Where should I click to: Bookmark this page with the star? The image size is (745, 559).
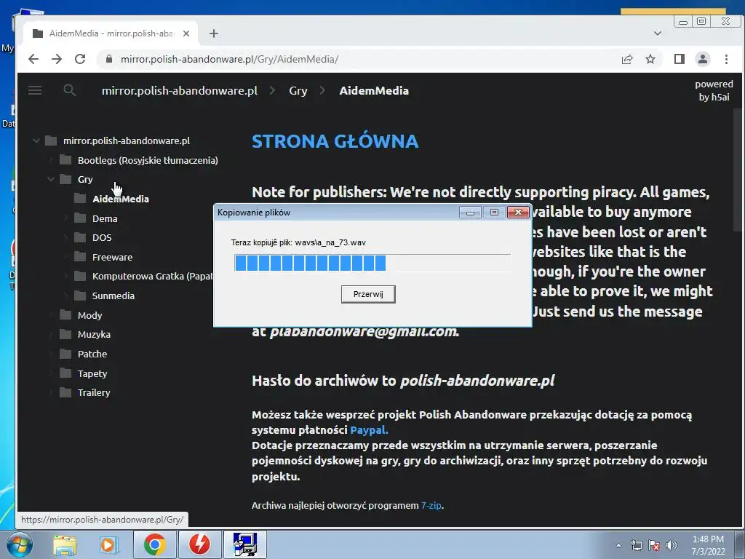pyautogui.click(x=650, y=59)
